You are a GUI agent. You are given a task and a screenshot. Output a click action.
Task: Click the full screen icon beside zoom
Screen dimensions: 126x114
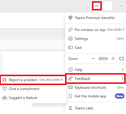[121, 59]
